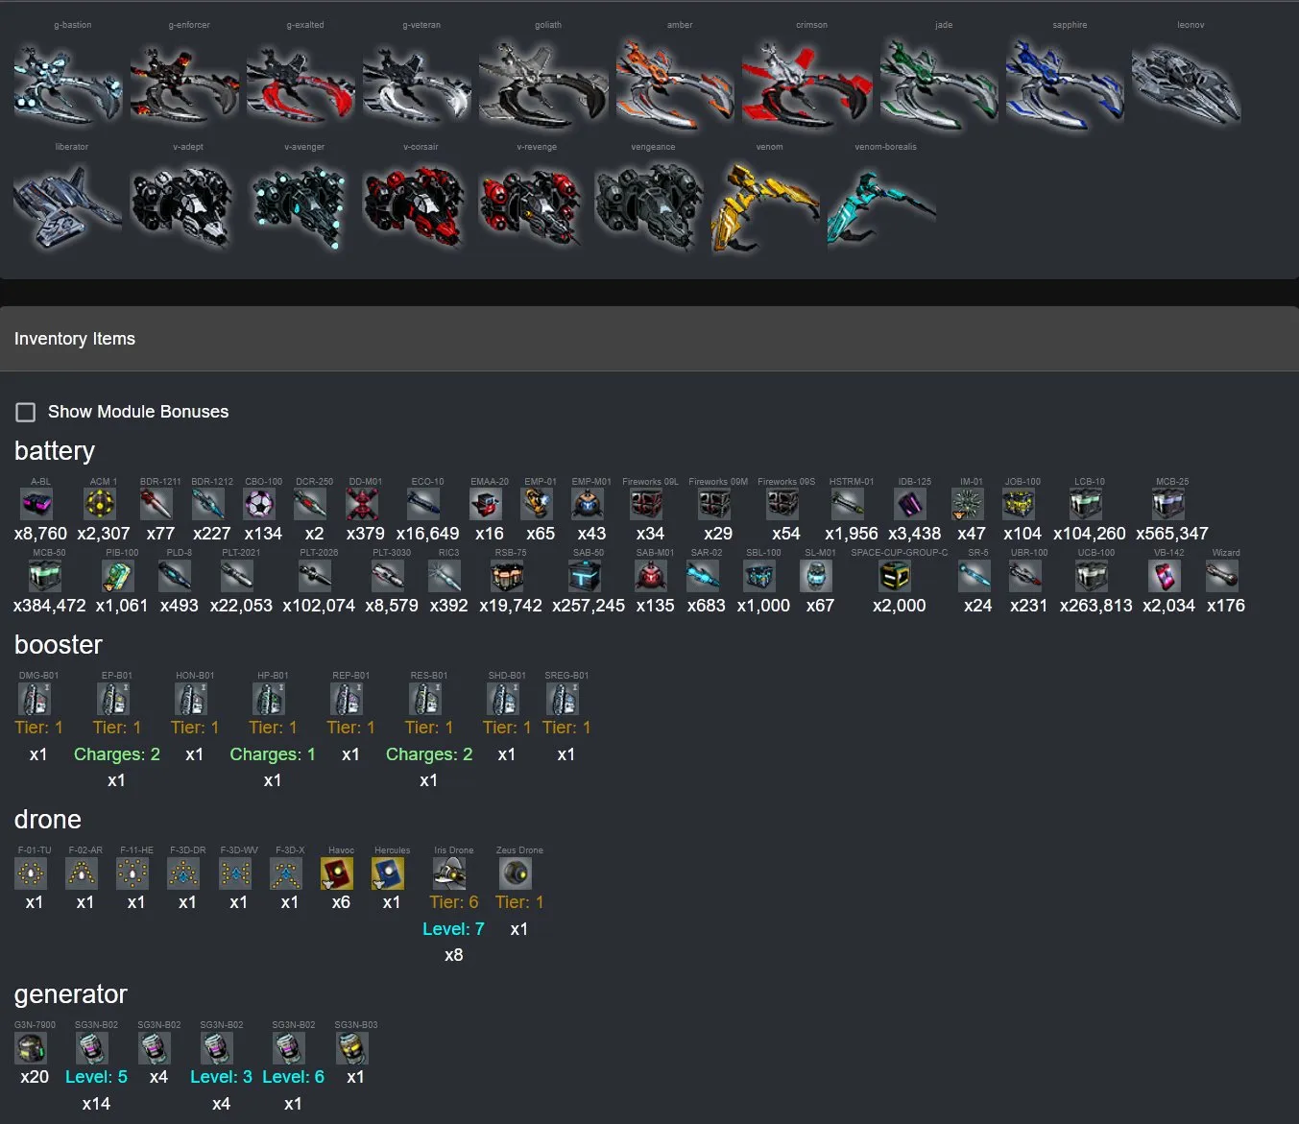Screen dimensions: 1299x1124
Task: Click the F-01-TU drone formation icon
Action: click(x=31, y=873)
